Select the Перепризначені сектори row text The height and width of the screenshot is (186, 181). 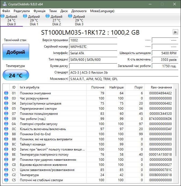(38, 109)
